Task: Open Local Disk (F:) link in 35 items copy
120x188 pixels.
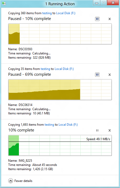Action: pos(64,69)
